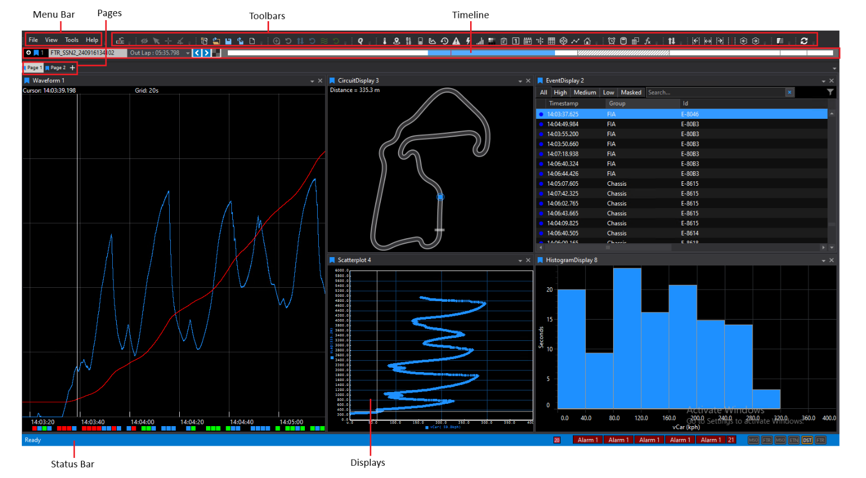Click the blue highlighted section of the timeline

pos(491,53)
